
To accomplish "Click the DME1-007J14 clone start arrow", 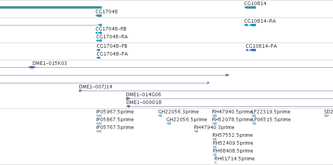I will pyautogui.click(x=81, y=91).
